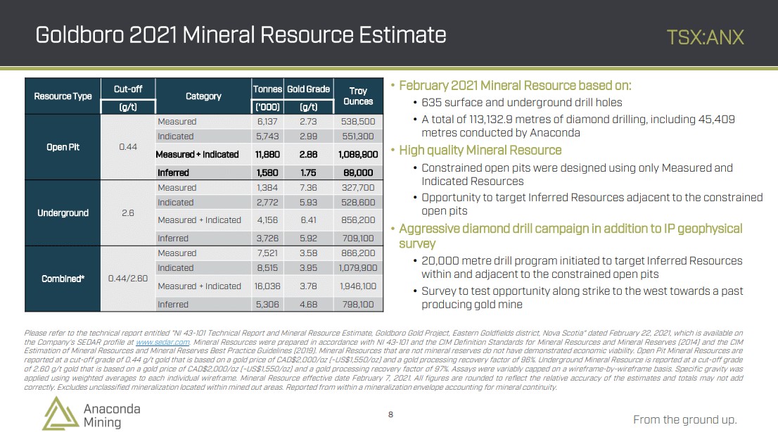
Task: Click the Underground resource type cell
Action: [63, 213]
